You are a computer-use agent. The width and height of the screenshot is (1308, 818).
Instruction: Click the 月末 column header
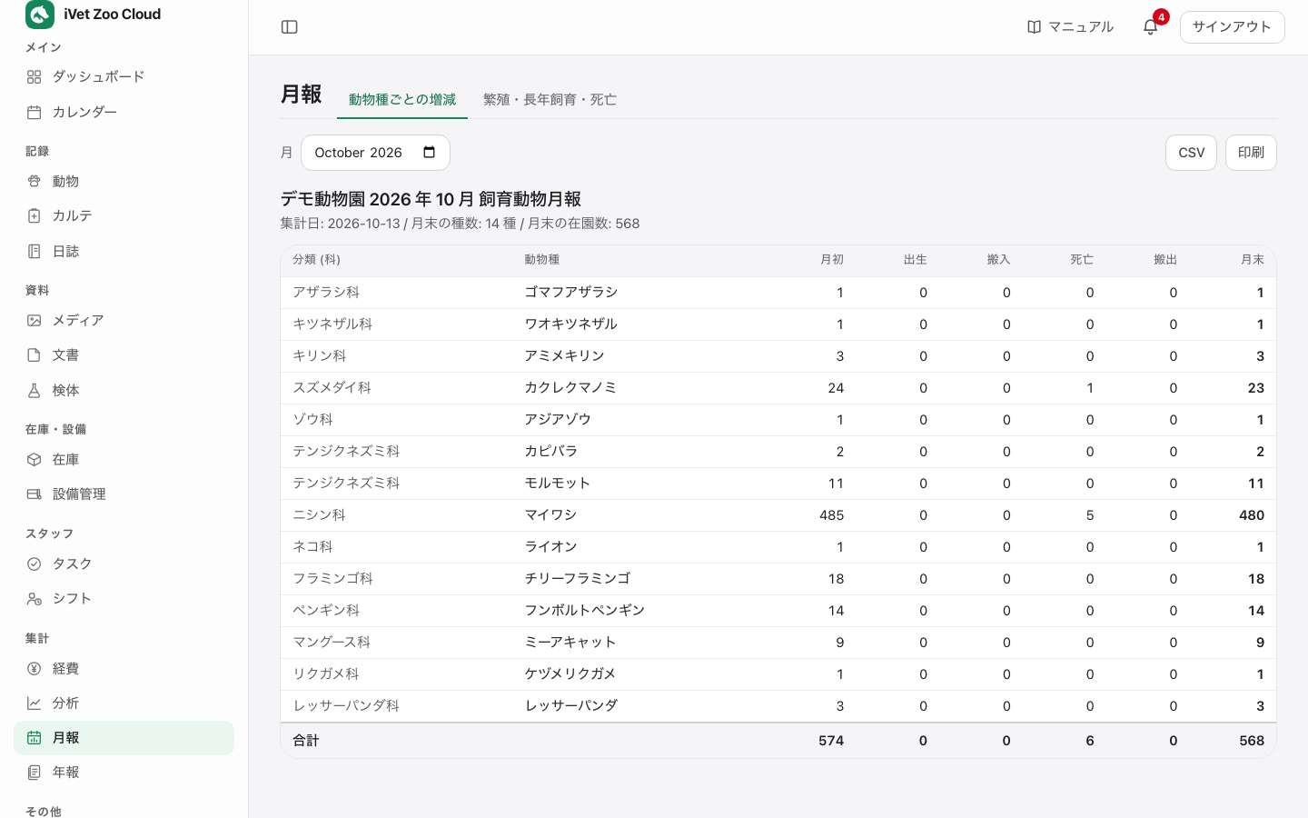(1253, 260)
